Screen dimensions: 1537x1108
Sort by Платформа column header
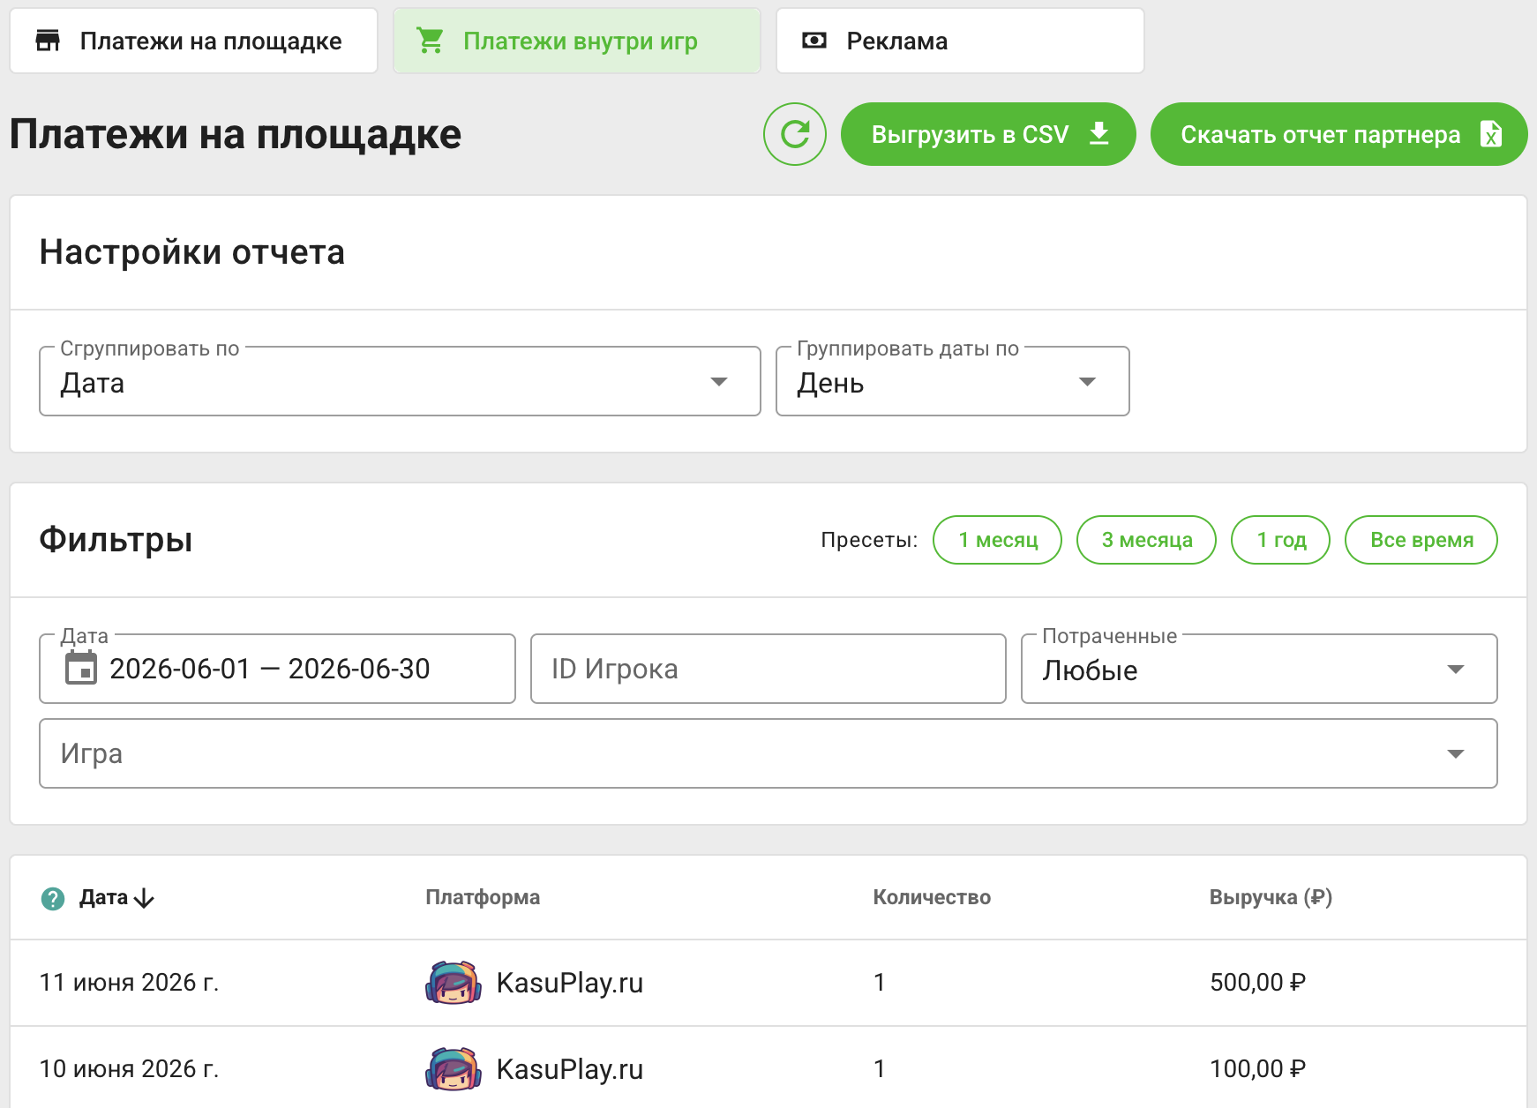483,897
